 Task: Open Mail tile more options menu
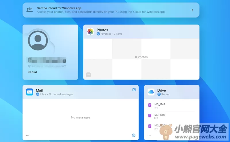coord(28,135)
